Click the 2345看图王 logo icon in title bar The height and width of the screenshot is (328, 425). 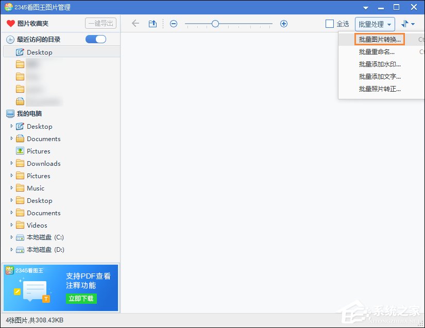click(x=7, y=7)
